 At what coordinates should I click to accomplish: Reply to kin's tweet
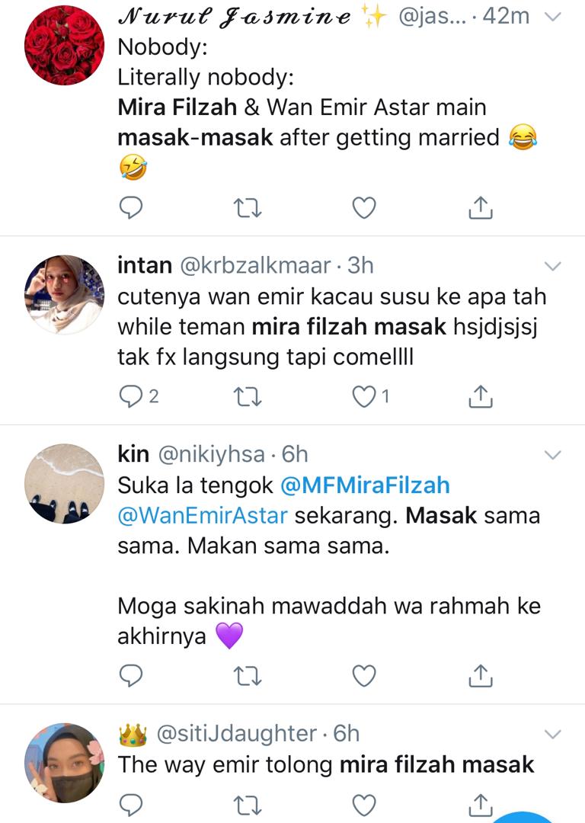point(132,674)
